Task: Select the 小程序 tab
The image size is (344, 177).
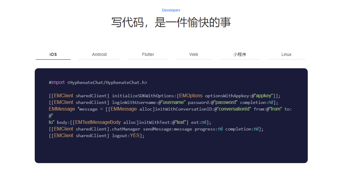Action: tap(240, 54)
